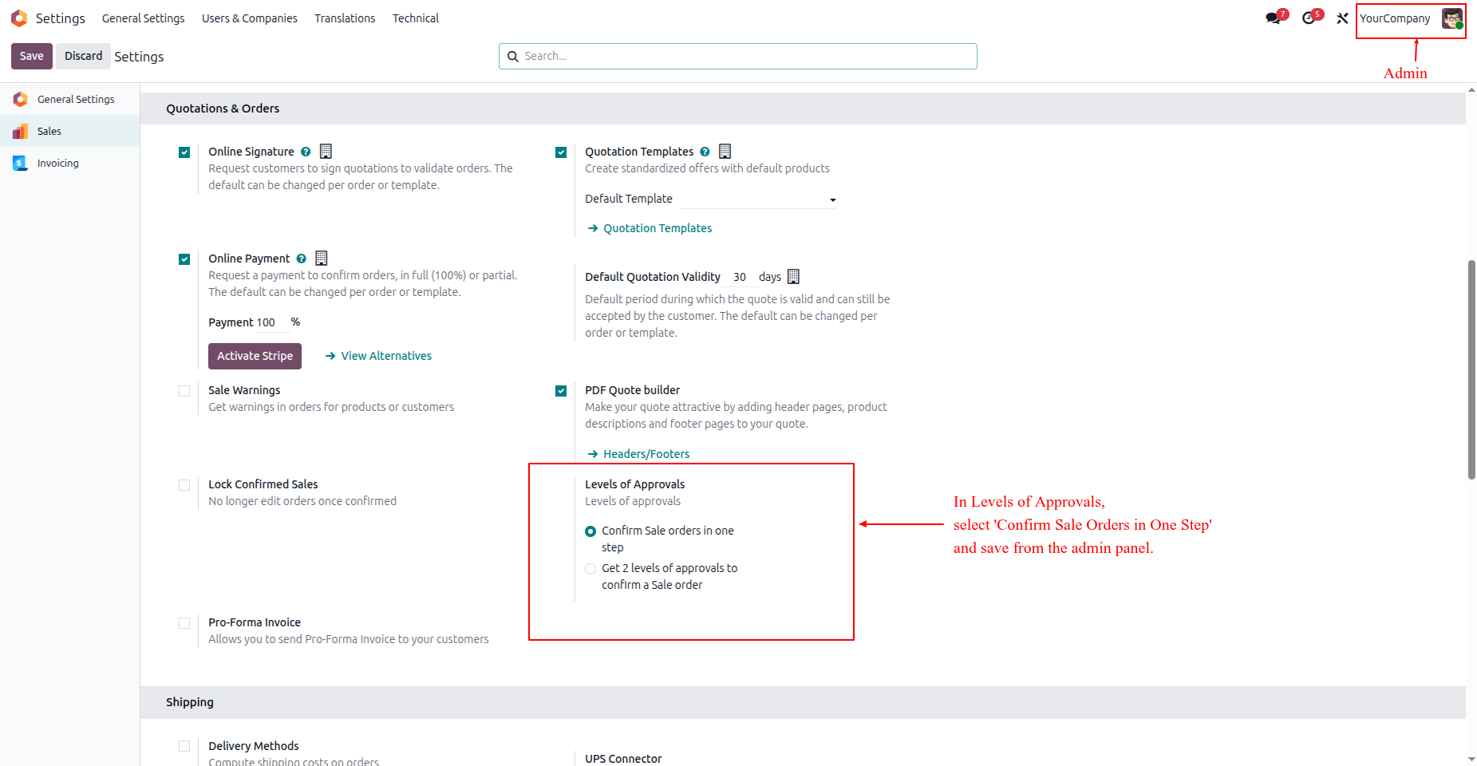
Task: Uncheck the PDF Quote builder checkbox
Action: tap(561, 390)
